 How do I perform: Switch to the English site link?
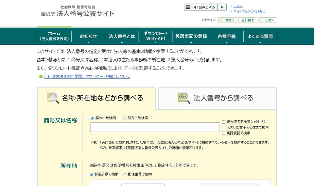(x=238, y=6)
